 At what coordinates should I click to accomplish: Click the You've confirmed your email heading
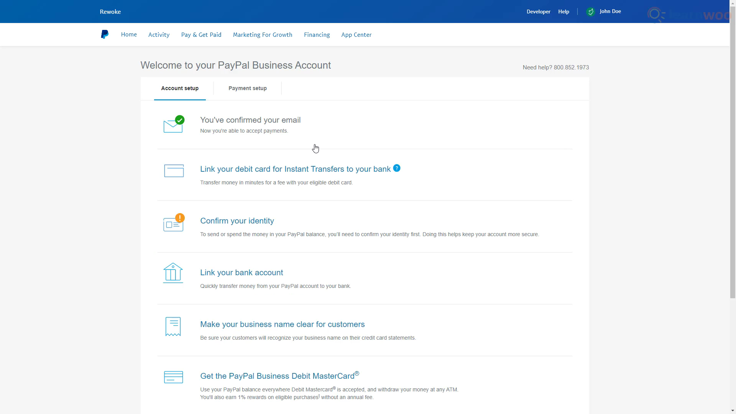250,120
